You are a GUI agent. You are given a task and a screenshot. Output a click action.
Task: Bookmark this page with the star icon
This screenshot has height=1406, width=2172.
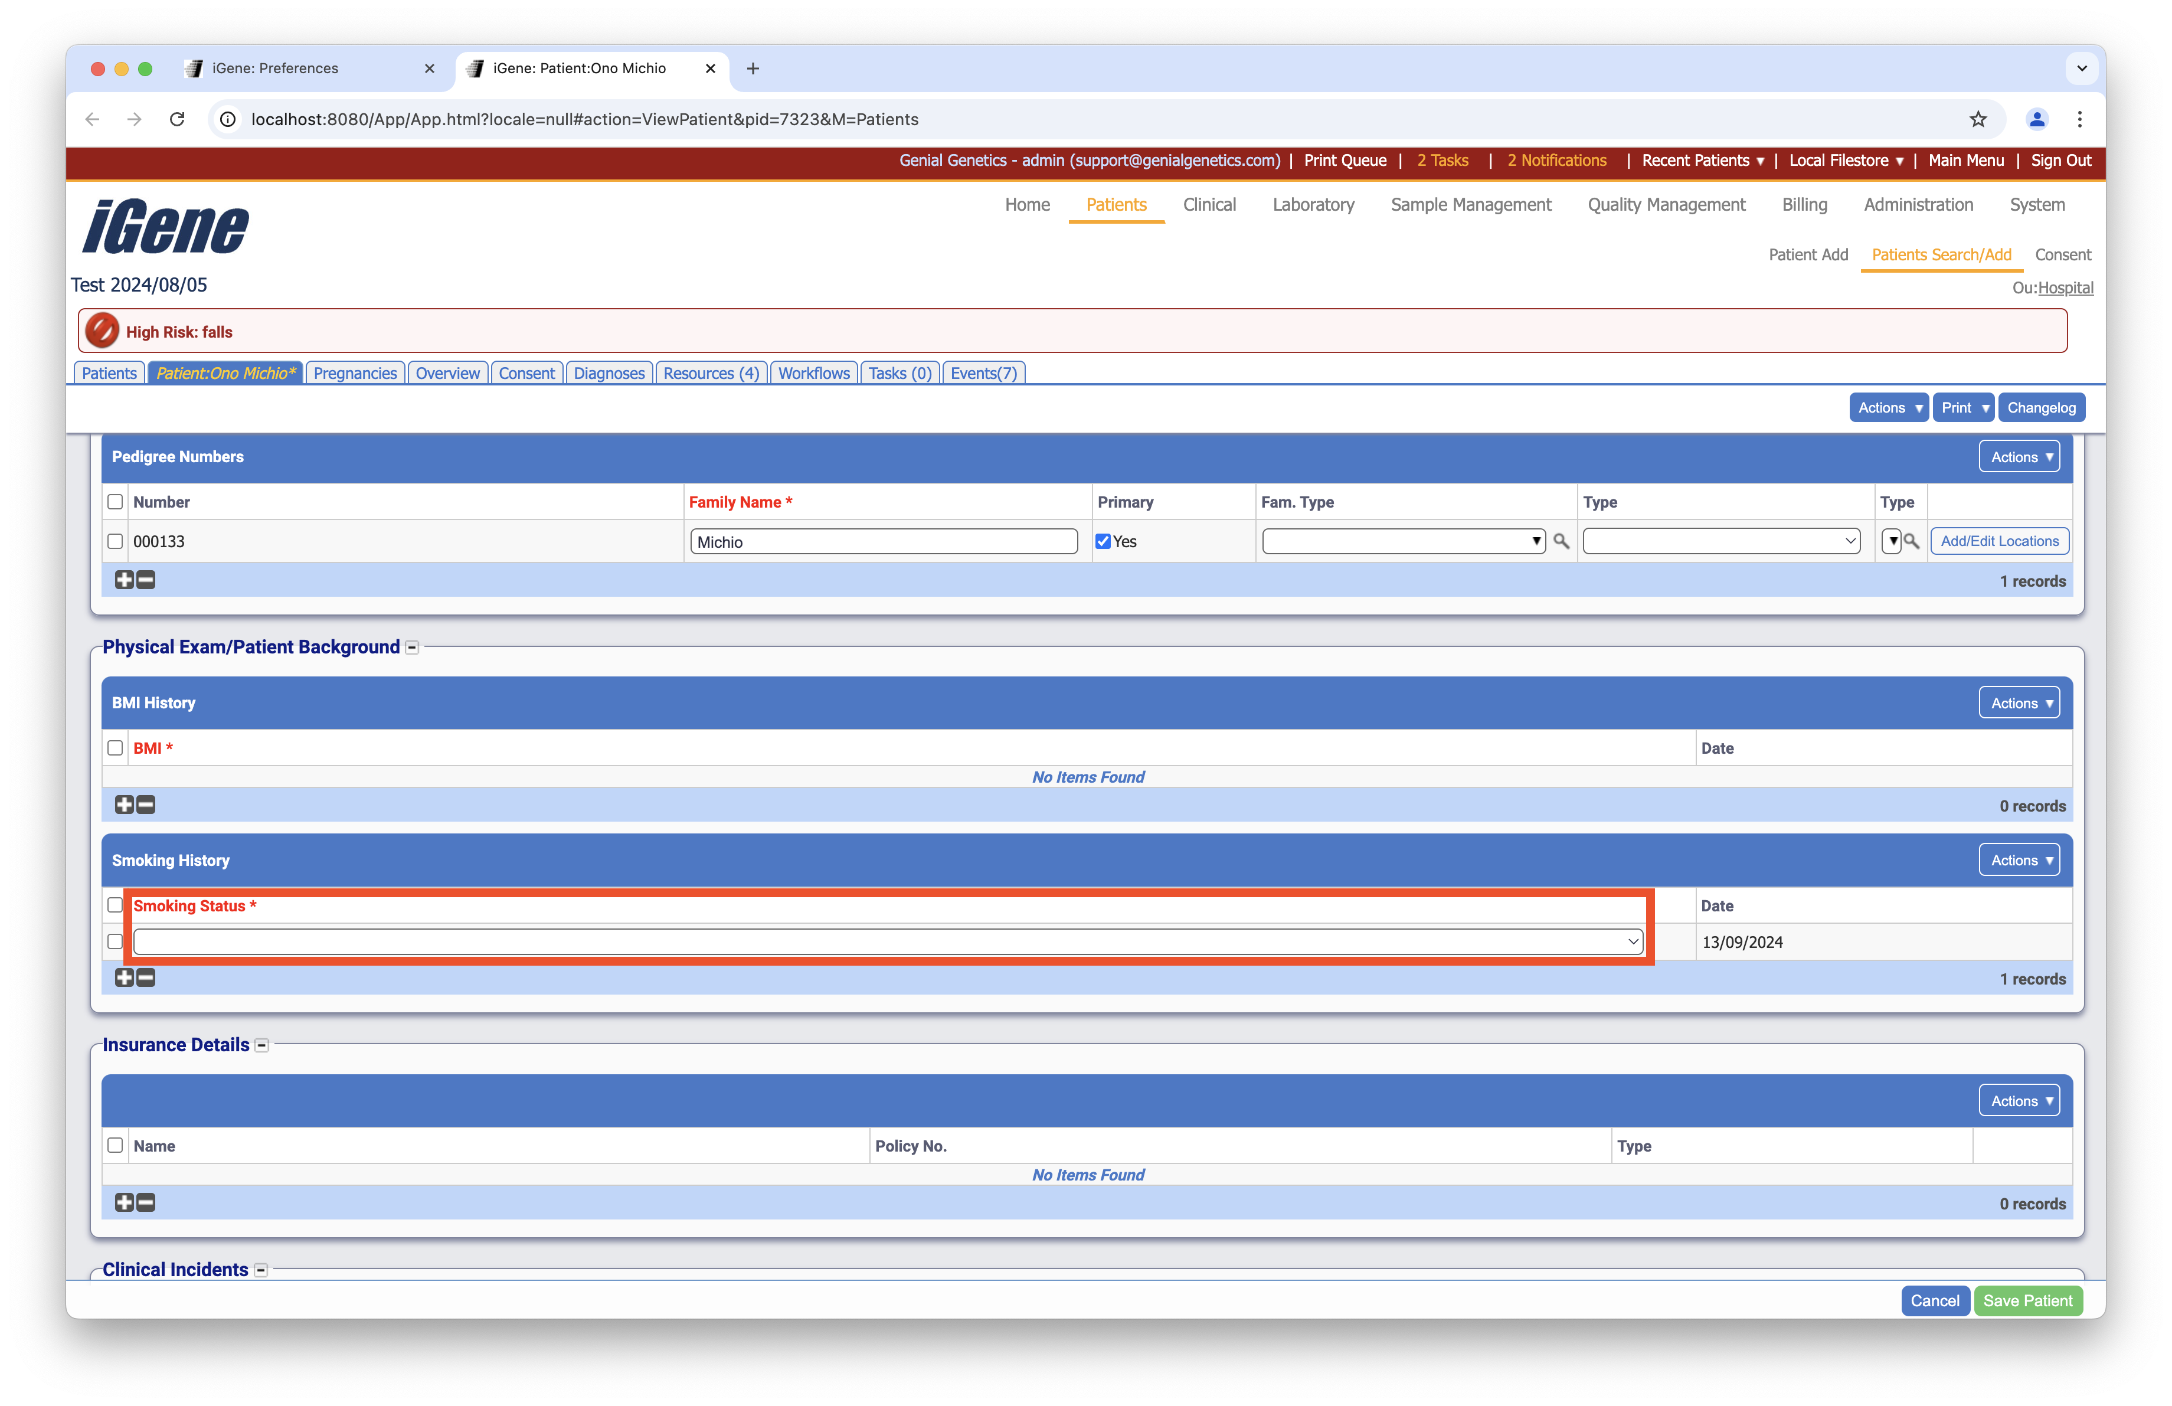point(1978,119)
